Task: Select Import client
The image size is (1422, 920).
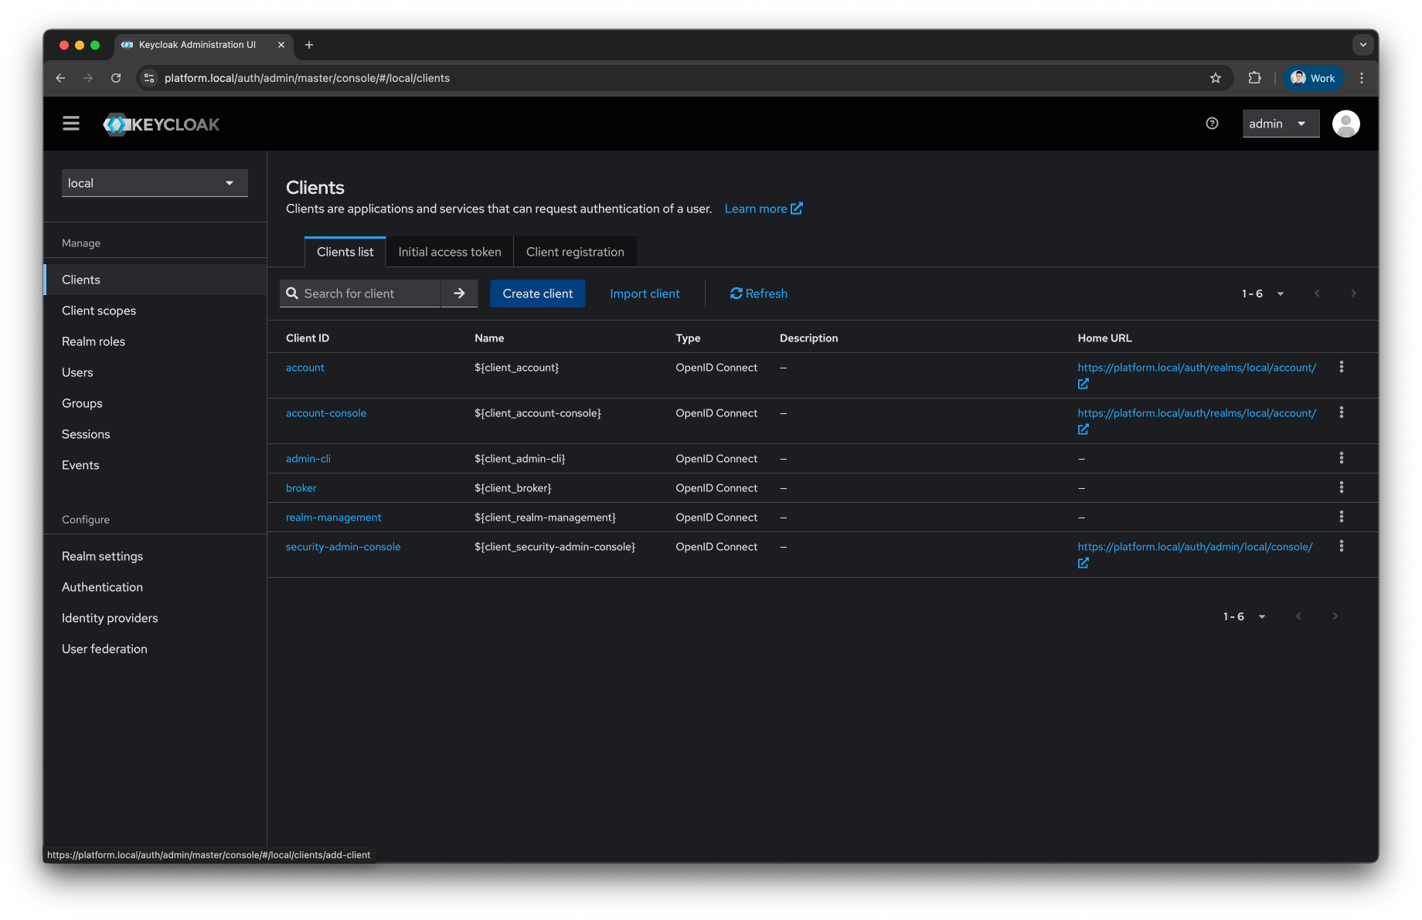Action: coord(645,294)
